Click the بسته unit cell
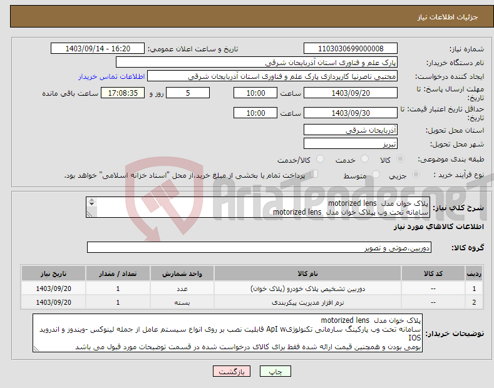Screen dimensions: 494x388 click(x=182, y=302)
